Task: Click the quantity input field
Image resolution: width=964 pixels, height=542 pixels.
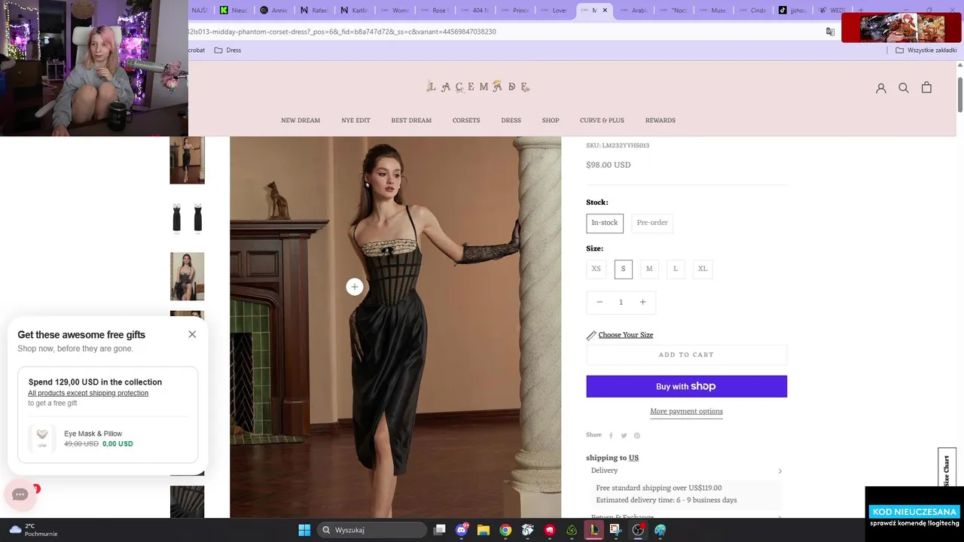Action: 621,302
